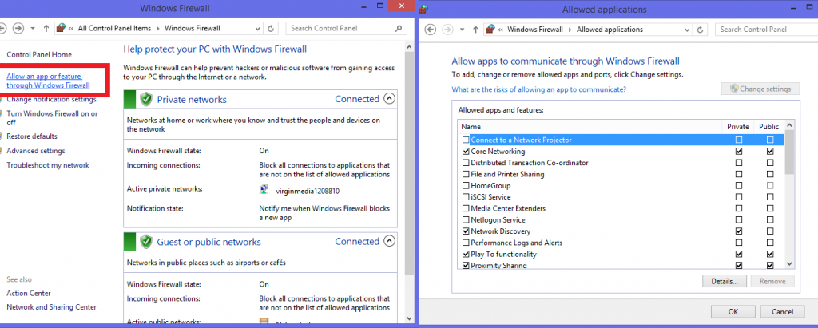
Task: Click Cancel in Allowed applications
Action: point(782,312)
